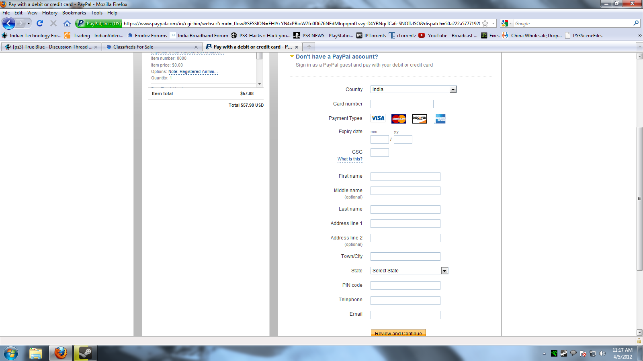Viewport: 643px width, 361px height.
Task: Click the browser Back arrow button
Action: pos(9,23)
